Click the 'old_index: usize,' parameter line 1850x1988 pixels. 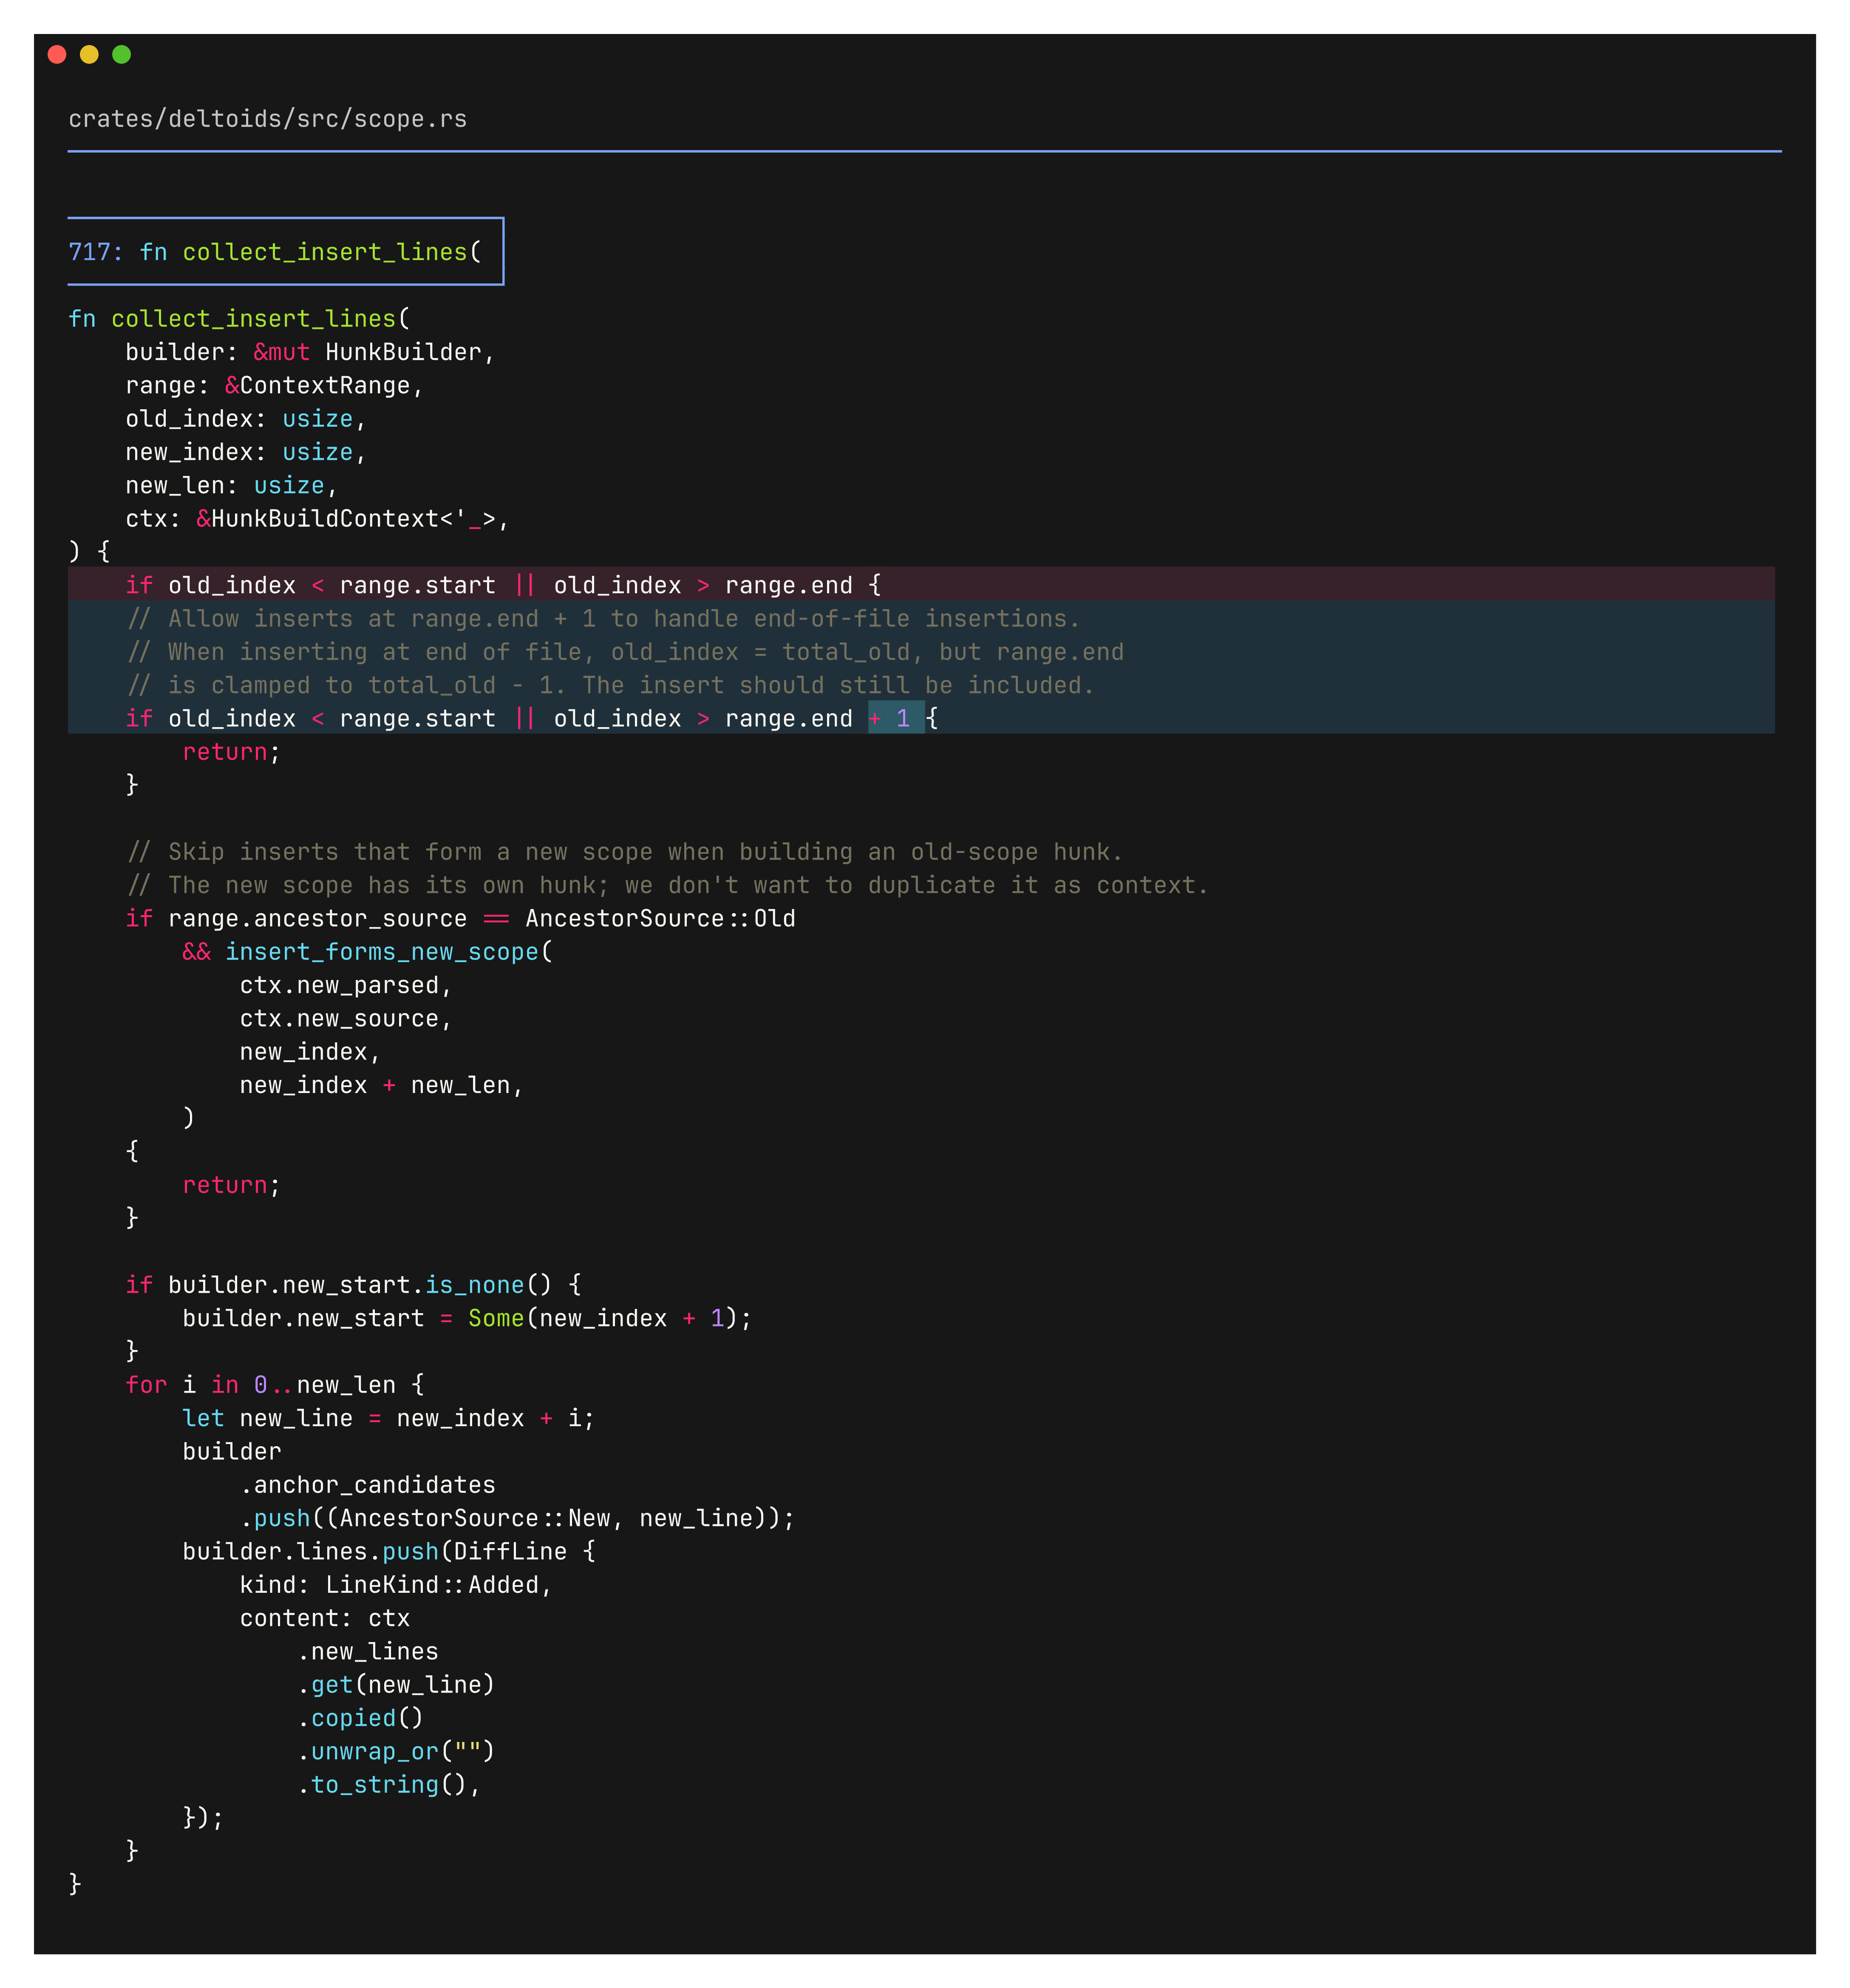[246, 419]
